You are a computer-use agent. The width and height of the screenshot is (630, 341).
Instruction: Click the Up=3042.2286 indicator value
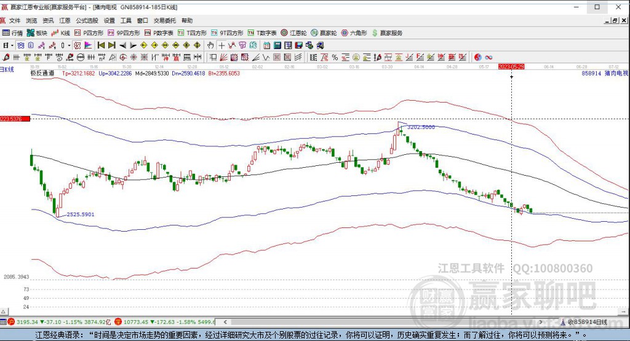tap(115, 73)
